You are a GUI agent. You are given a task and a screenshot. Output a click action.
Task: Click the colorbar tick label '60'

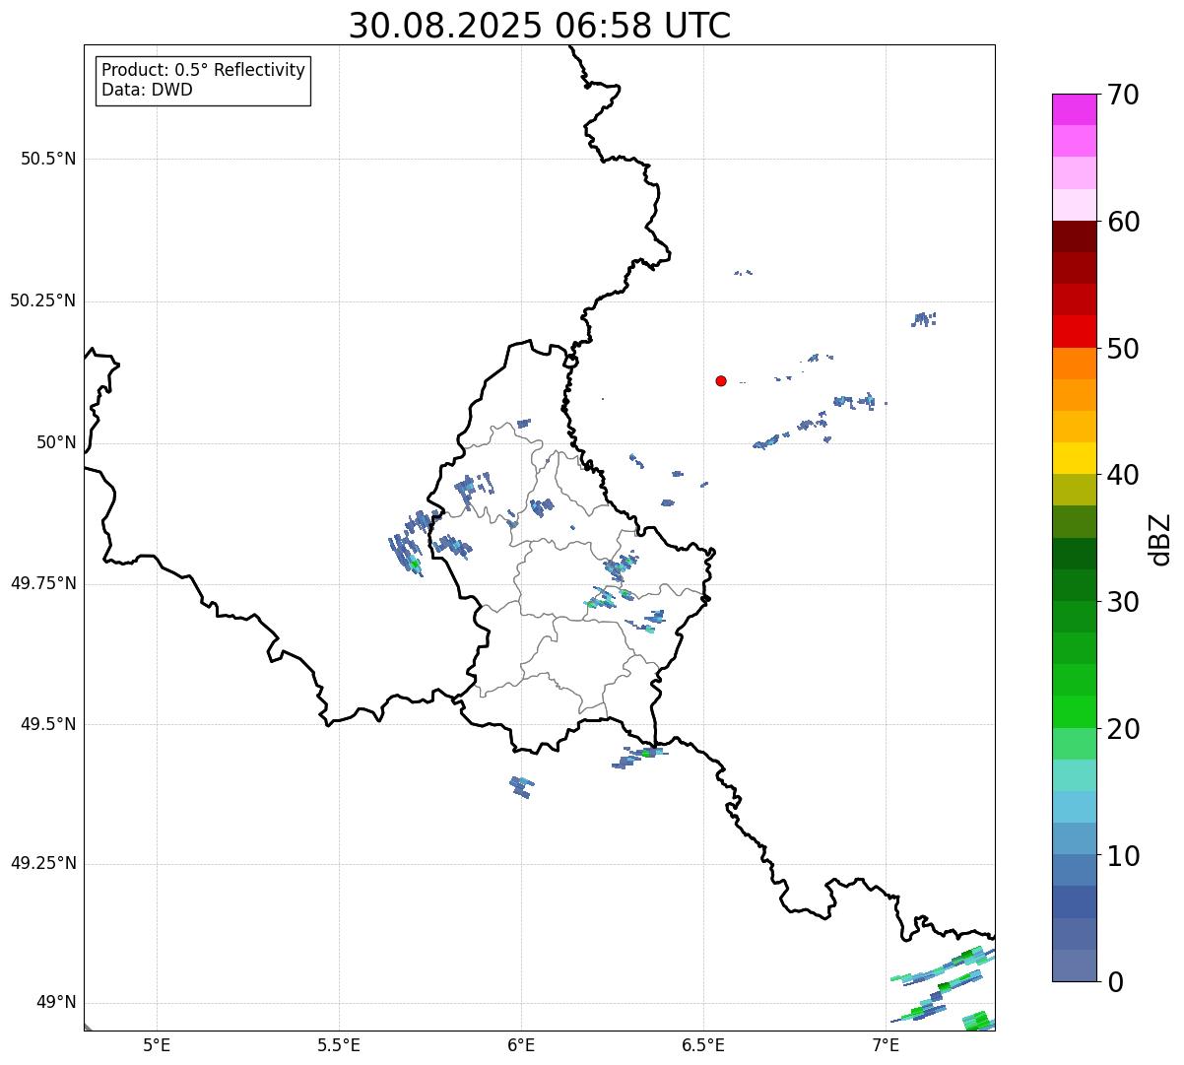(x=1123, y=222)
